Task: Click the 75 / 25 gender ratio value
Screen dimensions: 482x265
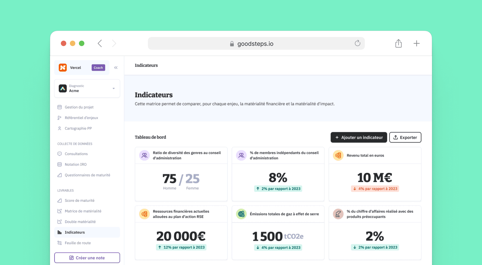Action: pos(181,179)
